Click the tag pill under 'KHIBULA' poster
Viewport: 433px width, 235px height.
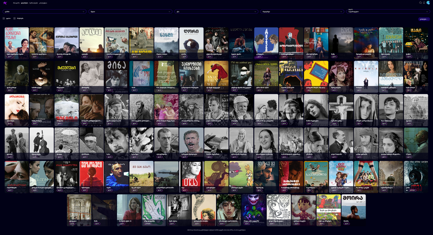[x=359, y=90]
